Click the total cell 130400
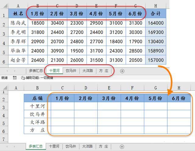This screenshot has height=151, width=195. (x=156, y=41)
